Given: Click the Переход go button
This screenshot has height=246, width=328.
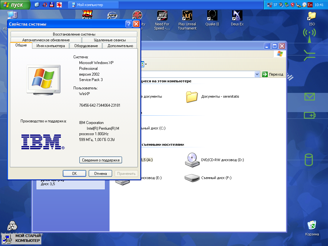Looking at the screenshot, I should point(273,74).
